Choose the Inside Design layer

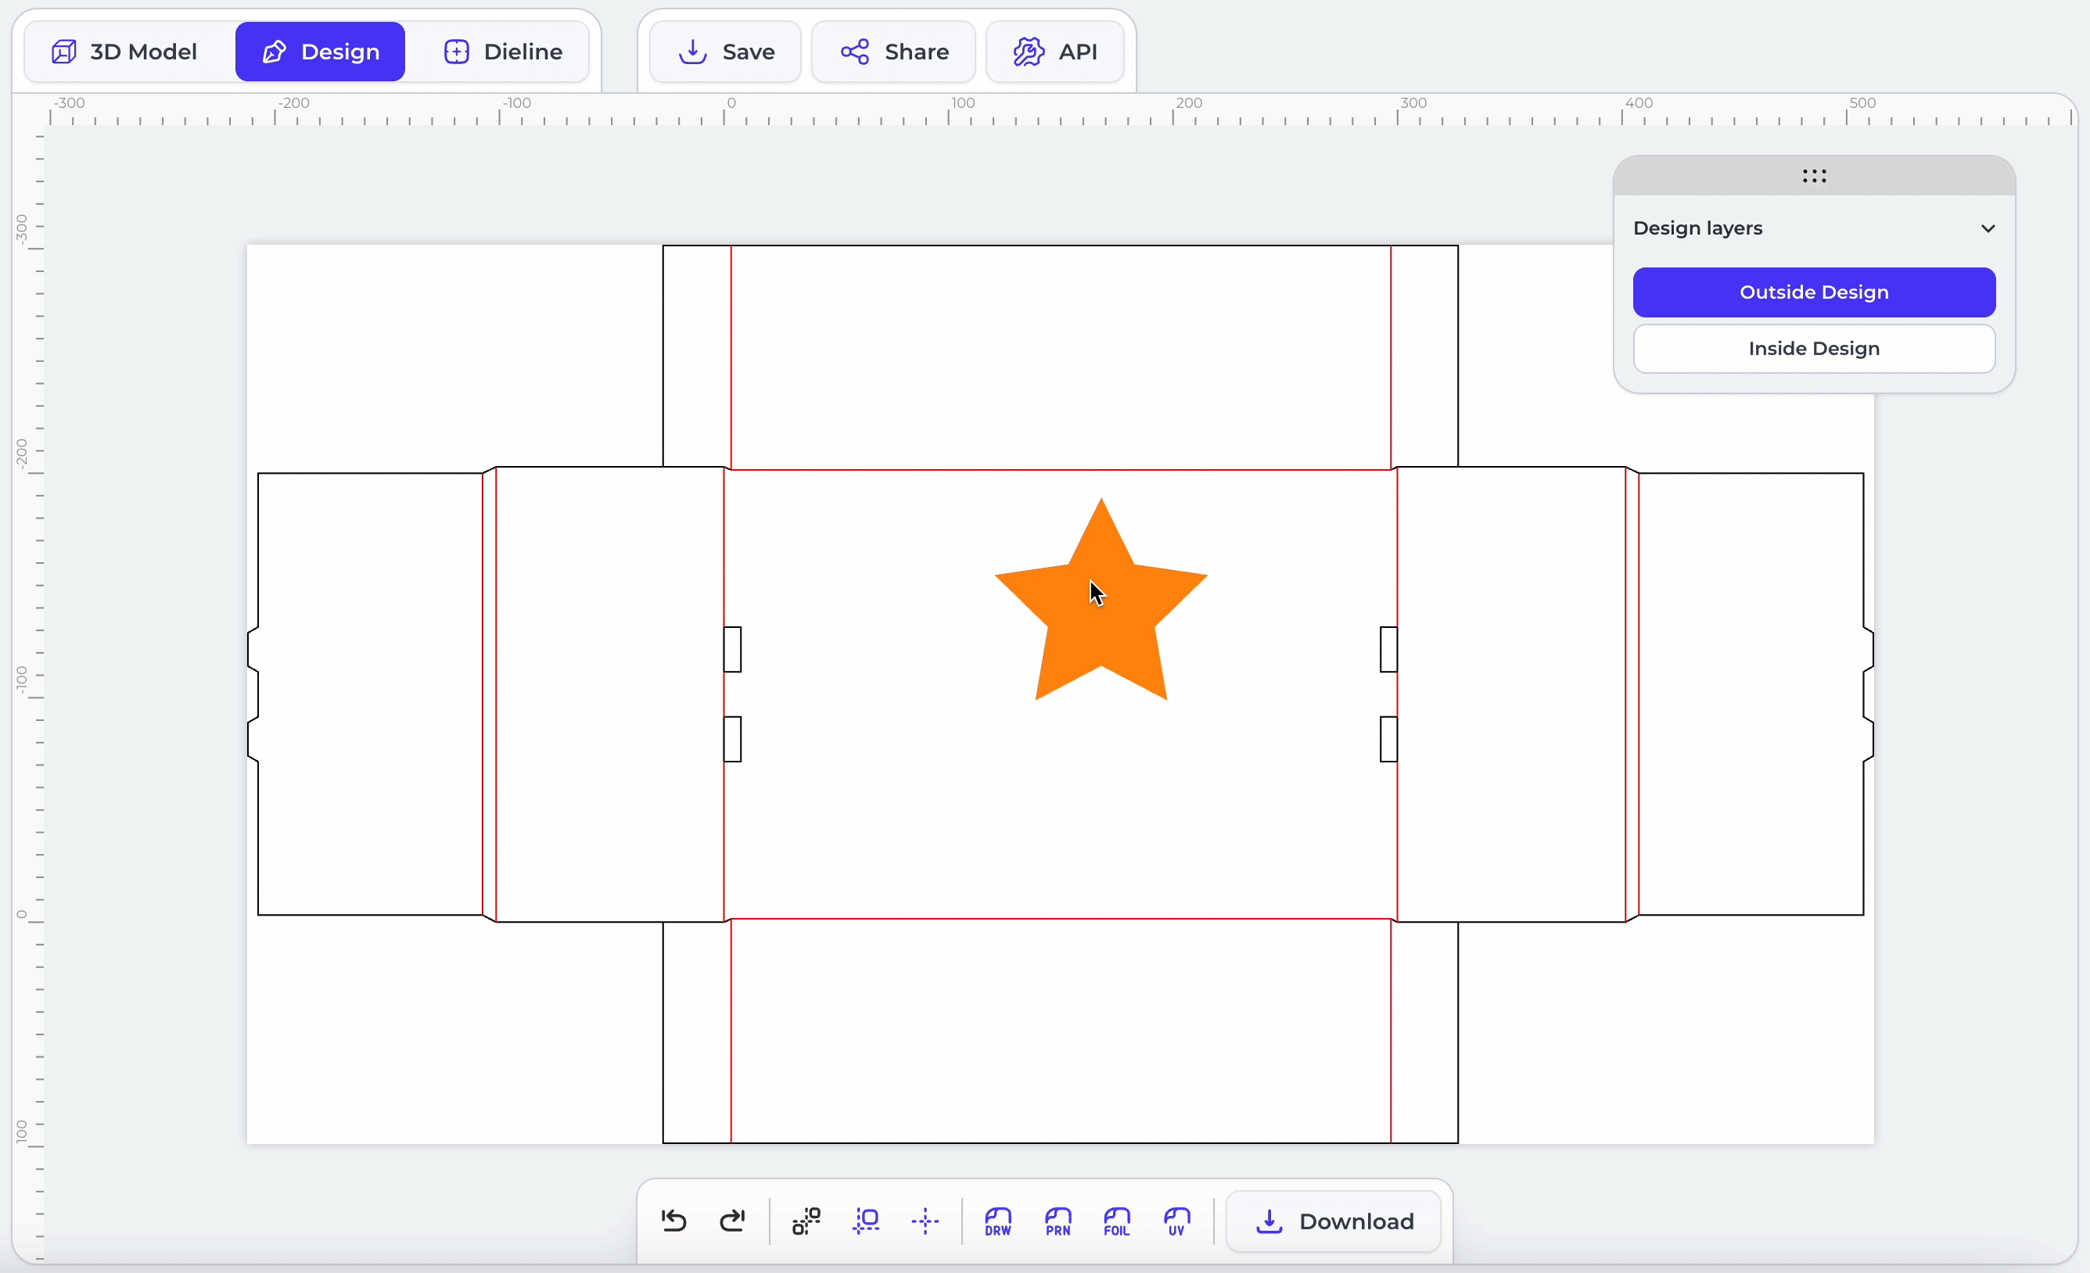(x=1813, y=349)
